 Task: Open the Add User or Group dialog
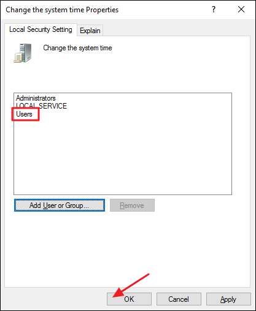pos(60,205)
